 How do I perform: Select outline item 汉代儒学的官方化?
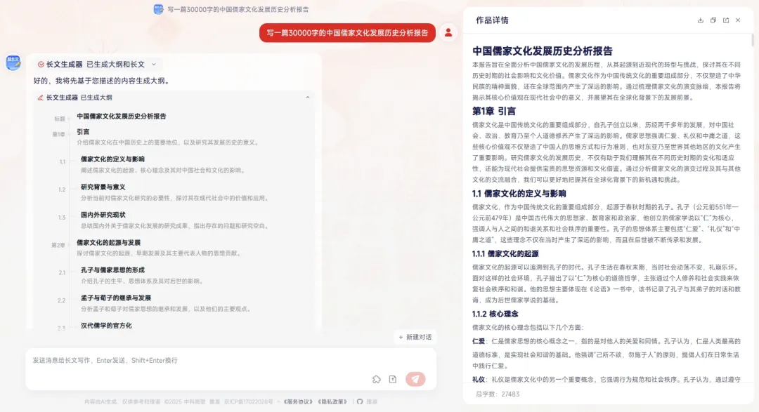(106, 326)
